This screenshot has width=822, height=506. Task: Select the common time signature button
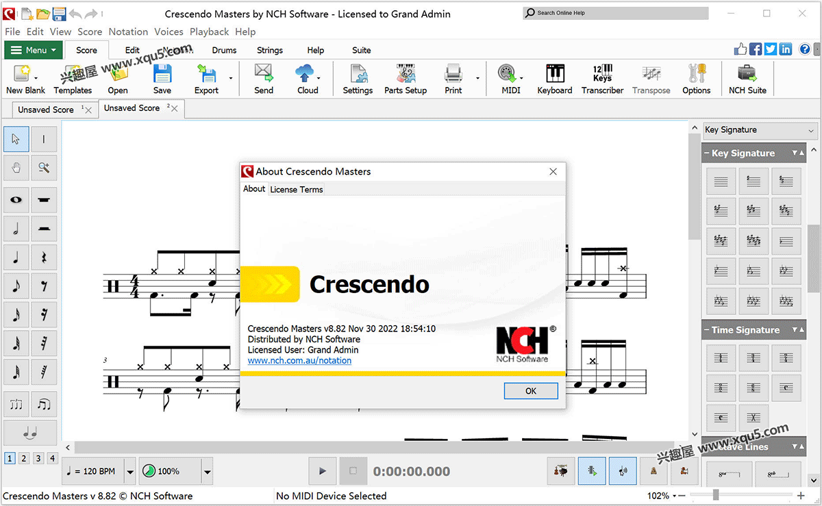[786, 388]
